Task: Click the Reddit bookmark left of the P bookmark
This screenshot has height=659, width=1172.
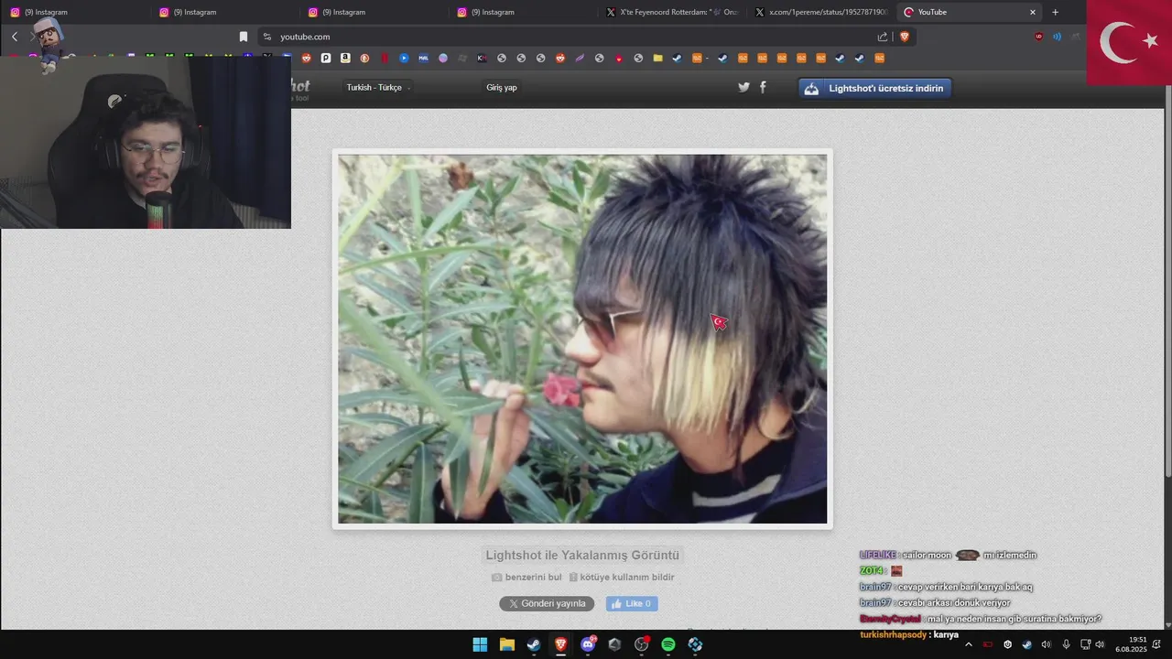Action: 307,58
